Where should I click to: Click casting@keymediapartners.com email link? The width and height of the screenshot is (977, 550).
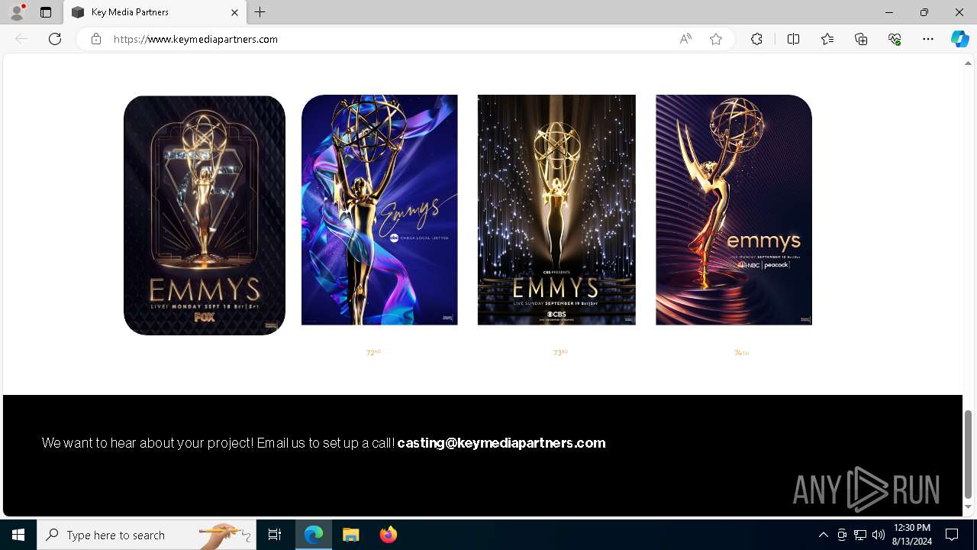[501, 443]
